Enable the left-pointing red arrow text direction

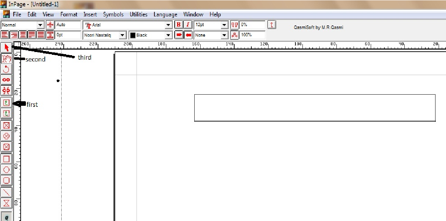(x=188, y=35)
